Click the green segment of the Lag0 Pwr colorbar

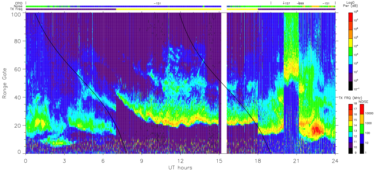click(x=351, y=51)
